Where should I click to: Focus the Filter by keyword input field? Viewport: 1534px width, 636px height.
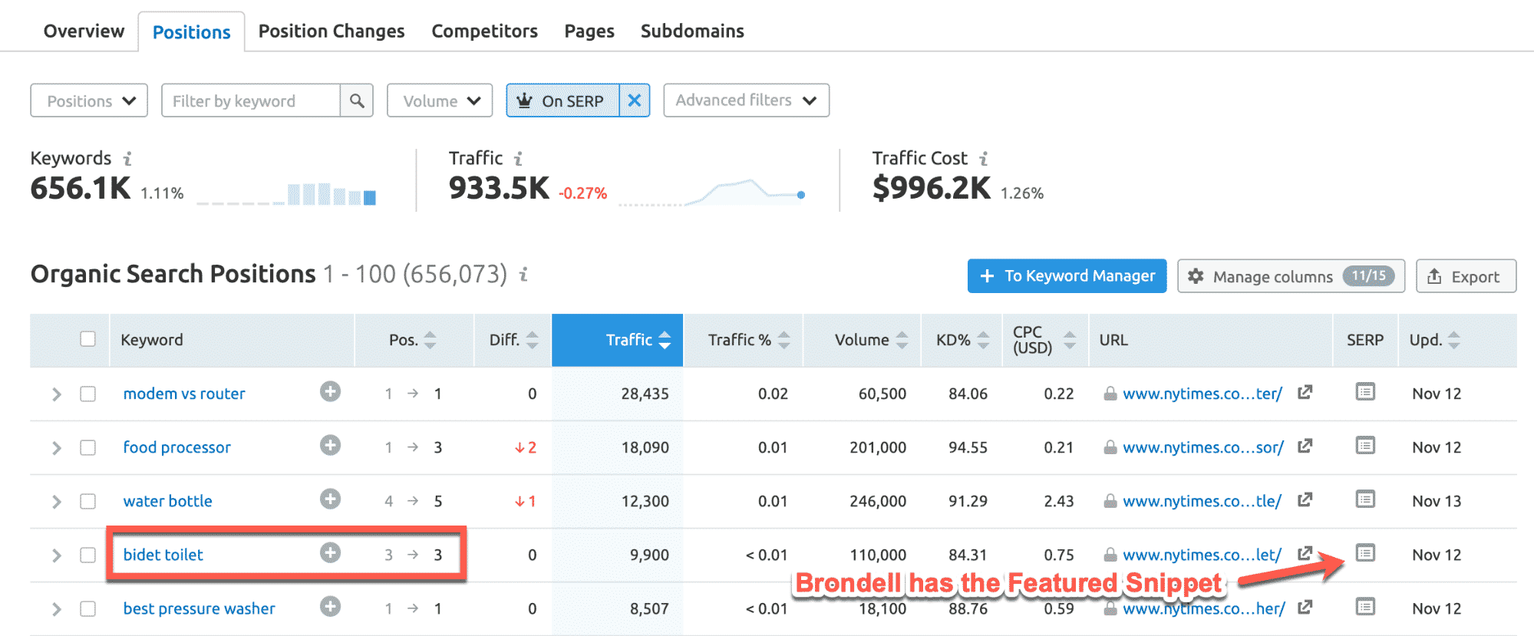point(250,101)
